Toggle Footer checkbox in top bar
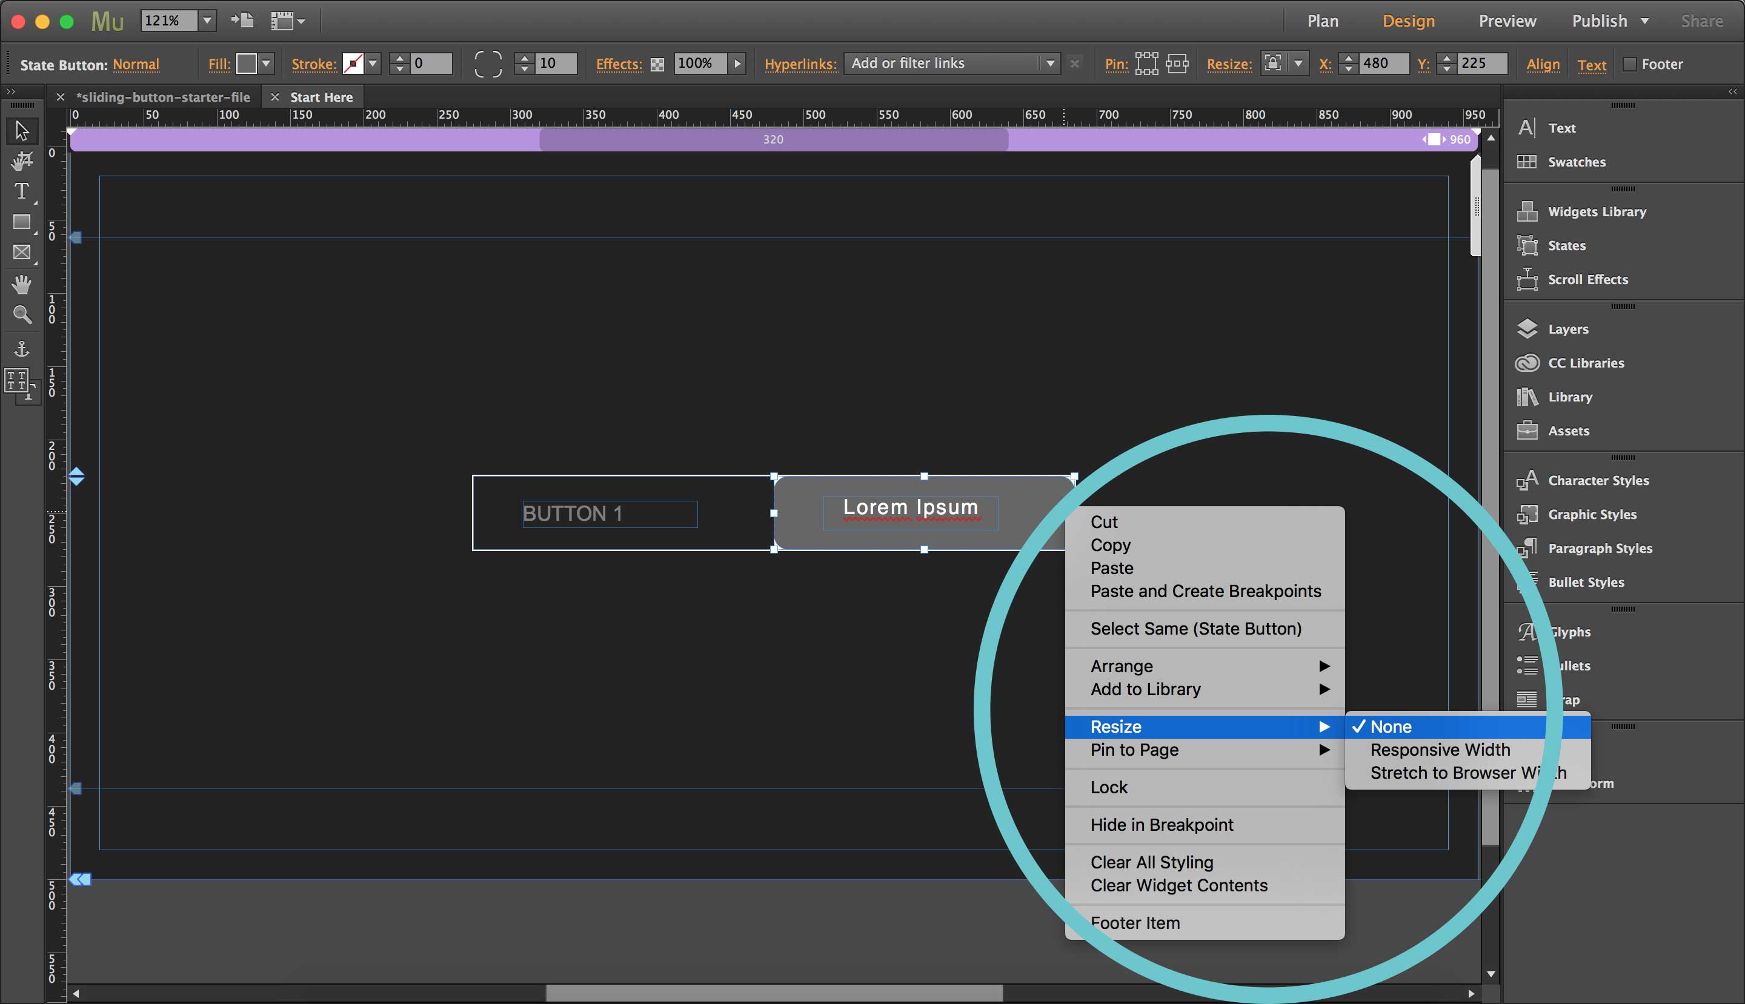1745x1004 pixels. [x=1632, y=64]
